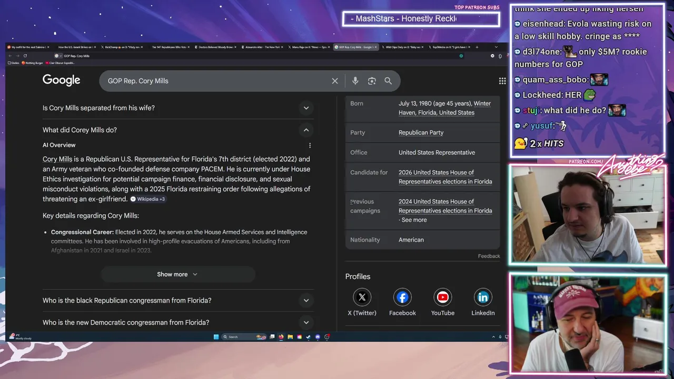Open the Republican Party link

pos(421,133)
